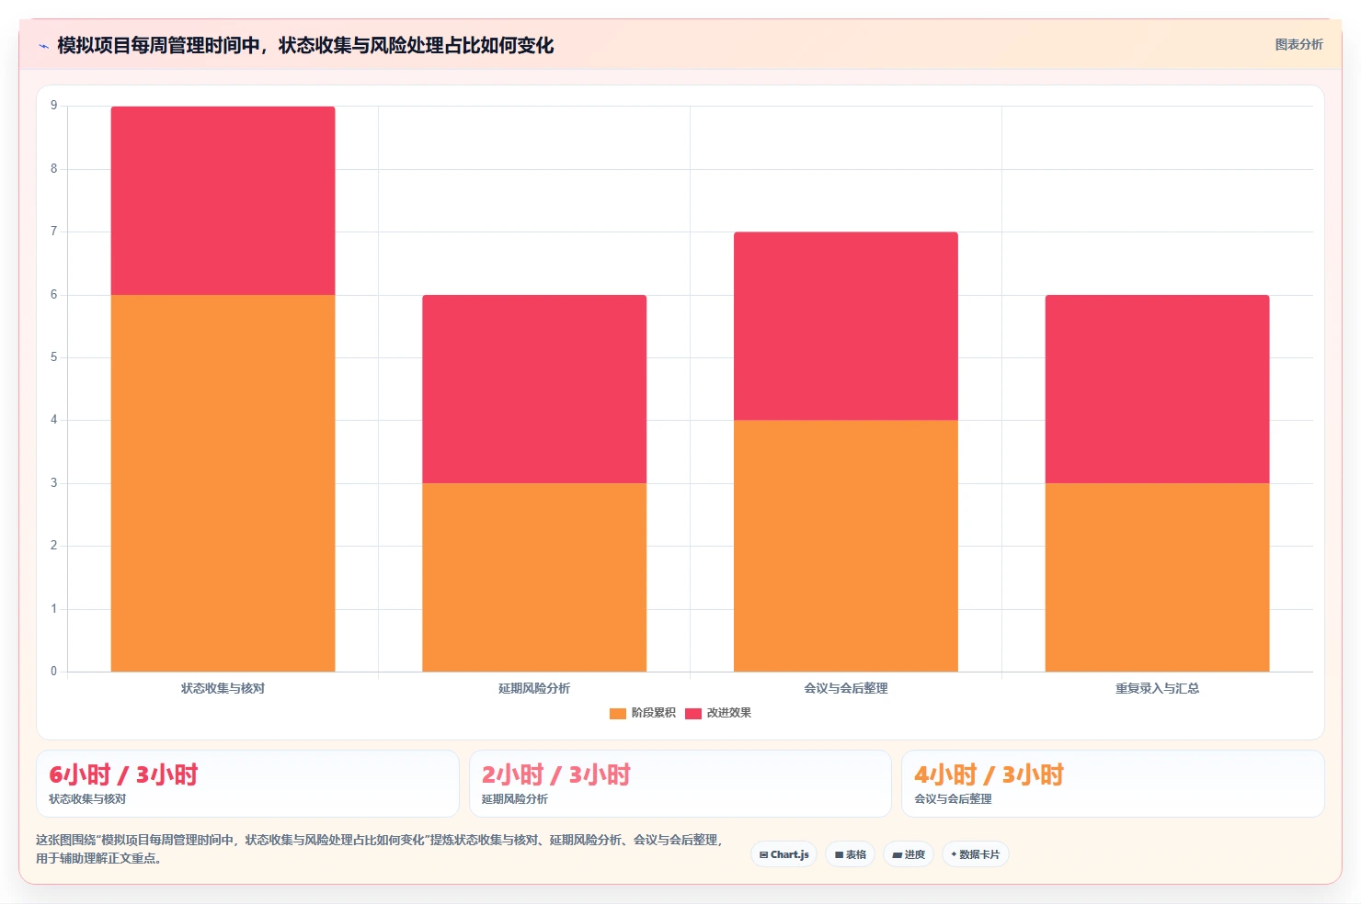This screenshot has height=904, width=1361.
Task: Click the 进度 tag chip
Action: [909, 854]
